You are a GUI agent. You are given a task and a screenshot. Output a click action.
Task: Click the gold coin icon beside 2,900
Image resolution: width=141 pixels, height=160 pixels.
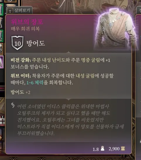click(123, 149)
